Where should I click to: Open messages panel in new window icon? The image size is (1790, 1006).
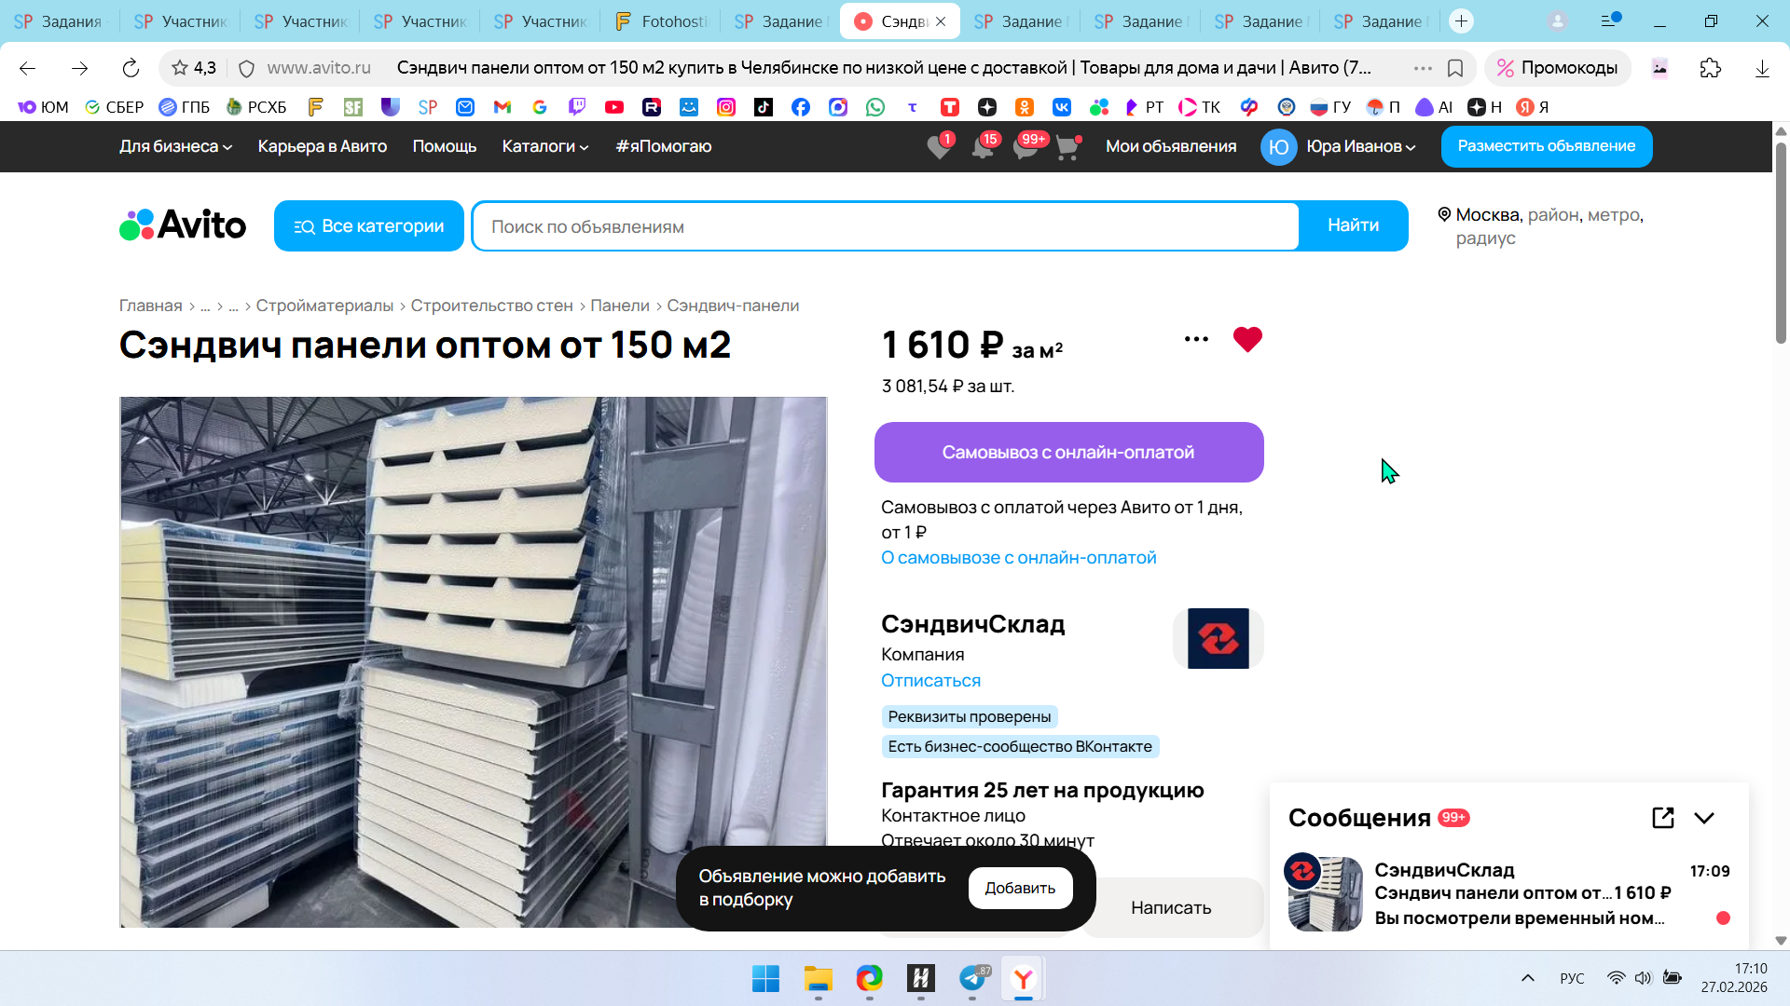click(1662, 818)
